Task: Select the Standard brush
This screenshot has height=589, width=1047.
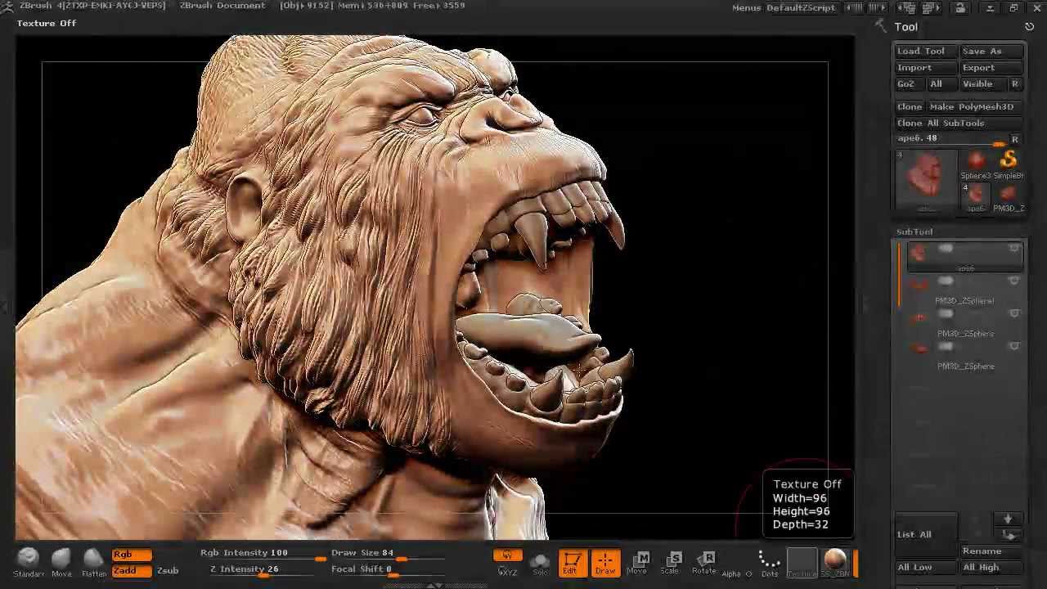Action: click(x=28, y=561)
